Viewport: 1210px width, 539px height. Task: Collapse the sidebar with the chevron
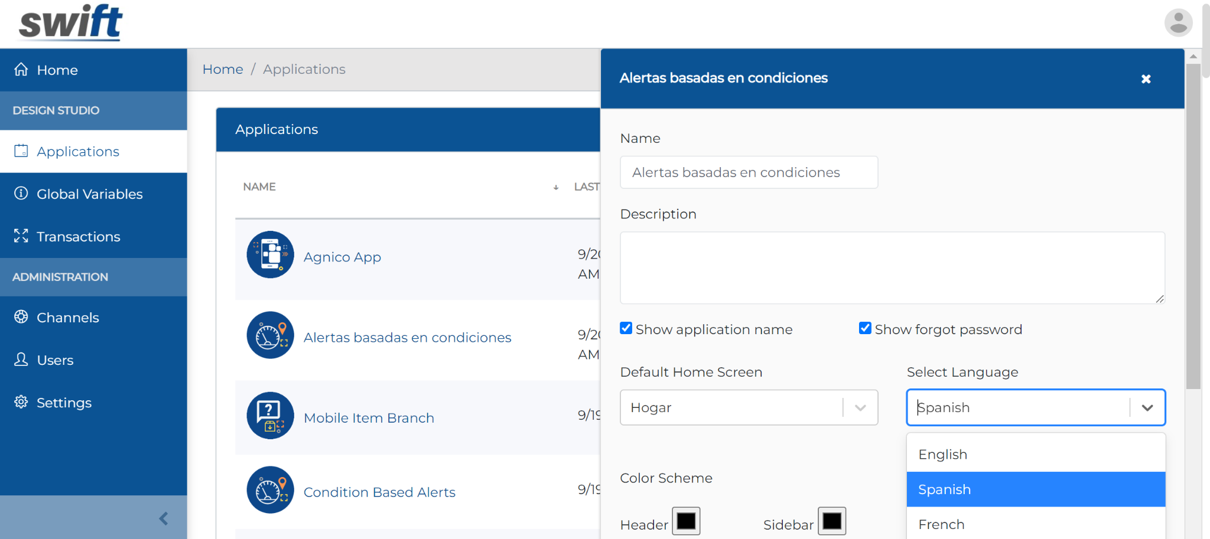pyautogui.click(x=162, y=518)
